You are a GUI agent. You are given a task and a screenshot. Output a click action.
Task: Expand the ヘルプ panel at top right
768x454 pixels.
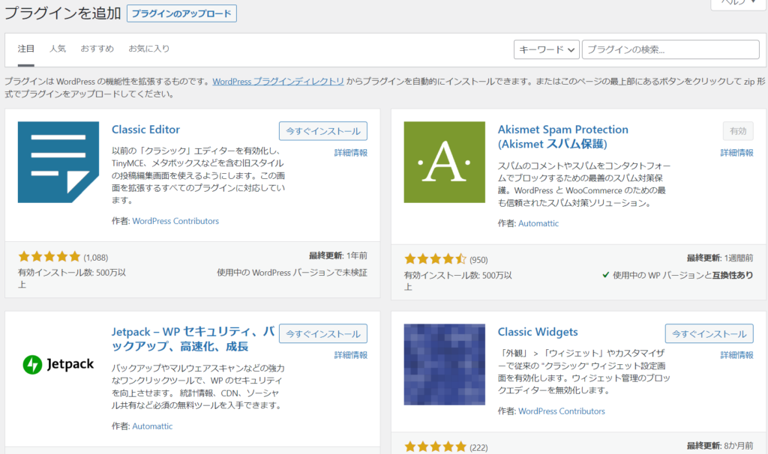(739, 4)
